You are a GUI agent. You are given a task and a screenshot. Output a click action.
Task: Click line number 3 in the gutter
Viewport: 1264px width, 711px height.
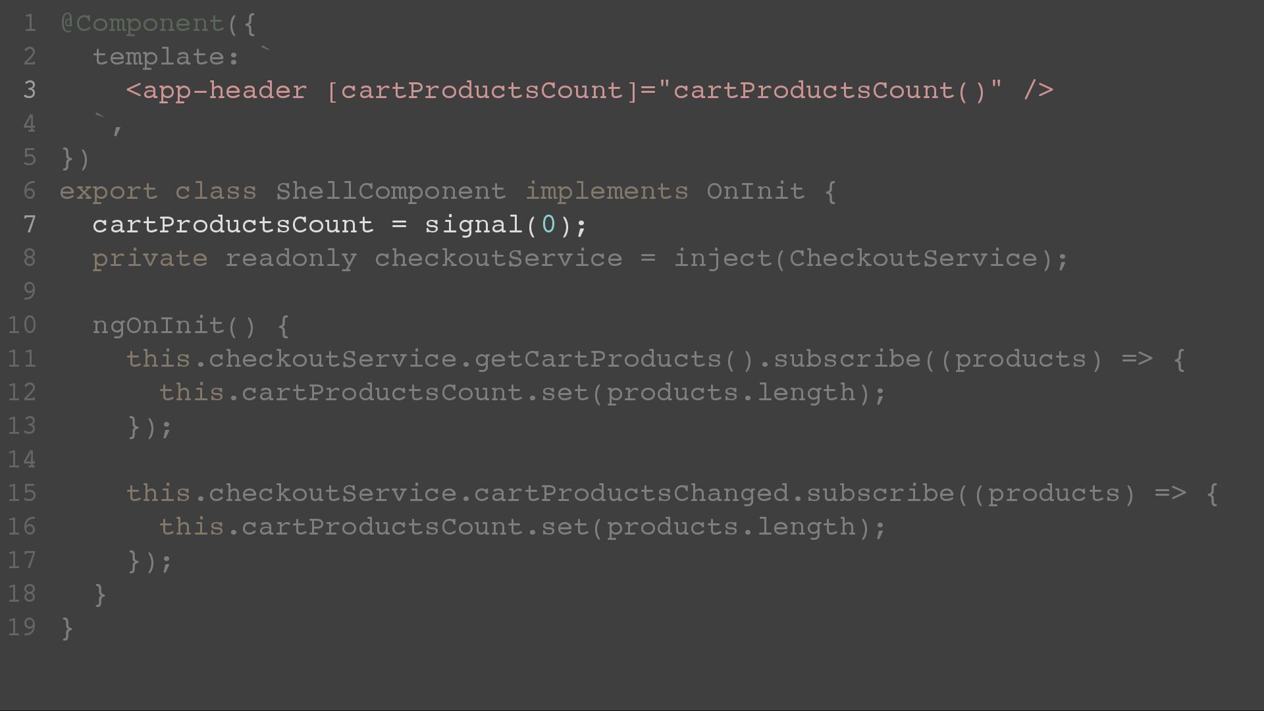tap(29, 90)
